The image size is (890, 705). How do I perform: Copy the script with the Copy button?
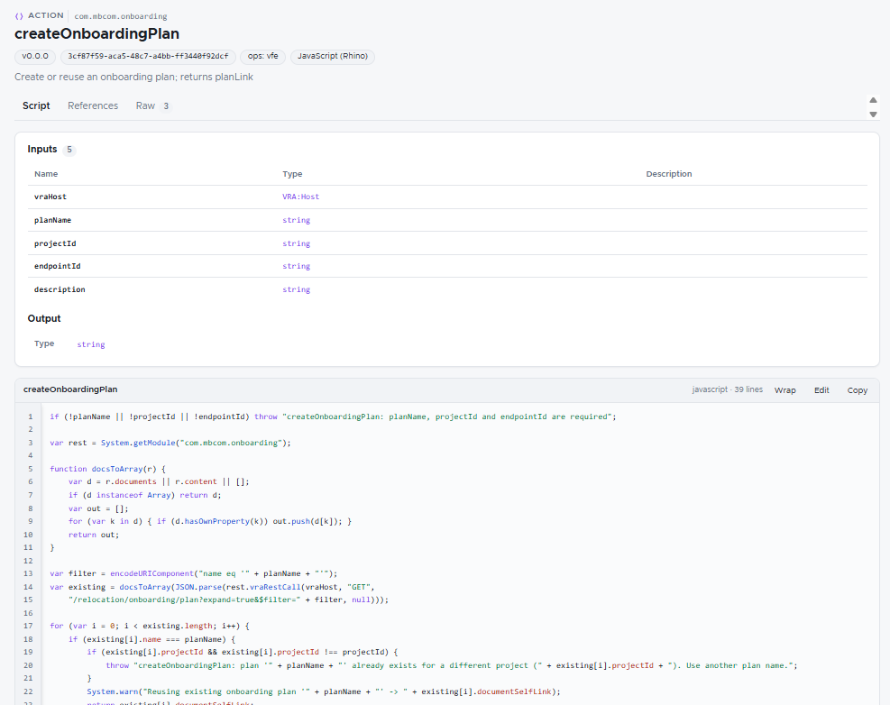pyautogui.click(x=857, y=390)
